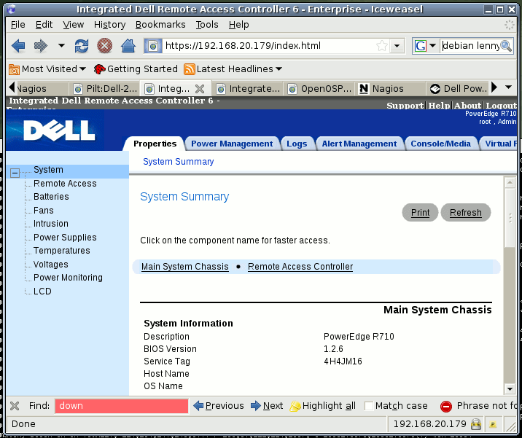Close the find bar with the X icon
Screen dimensions: 522x438
[x=15, y=406]
